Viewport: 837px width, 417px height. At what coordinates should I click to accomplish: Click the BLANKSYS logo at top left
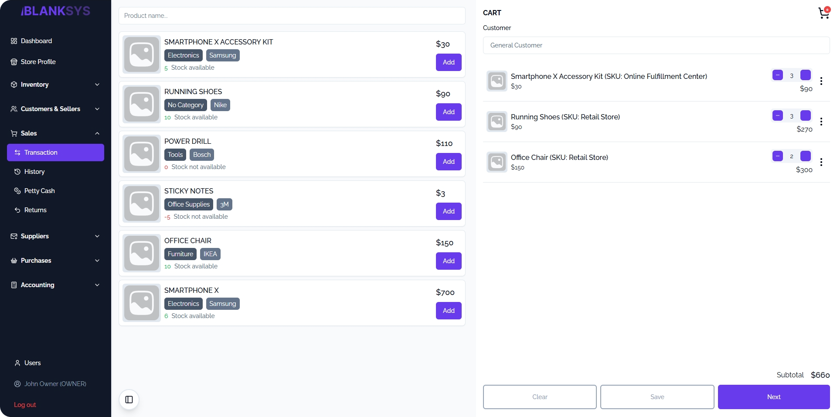coord(55,10)
